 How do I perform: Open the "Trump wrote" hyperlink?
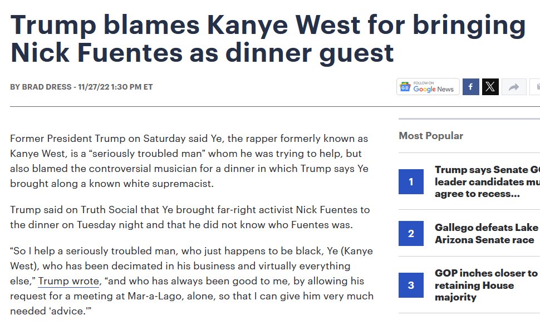68,281
